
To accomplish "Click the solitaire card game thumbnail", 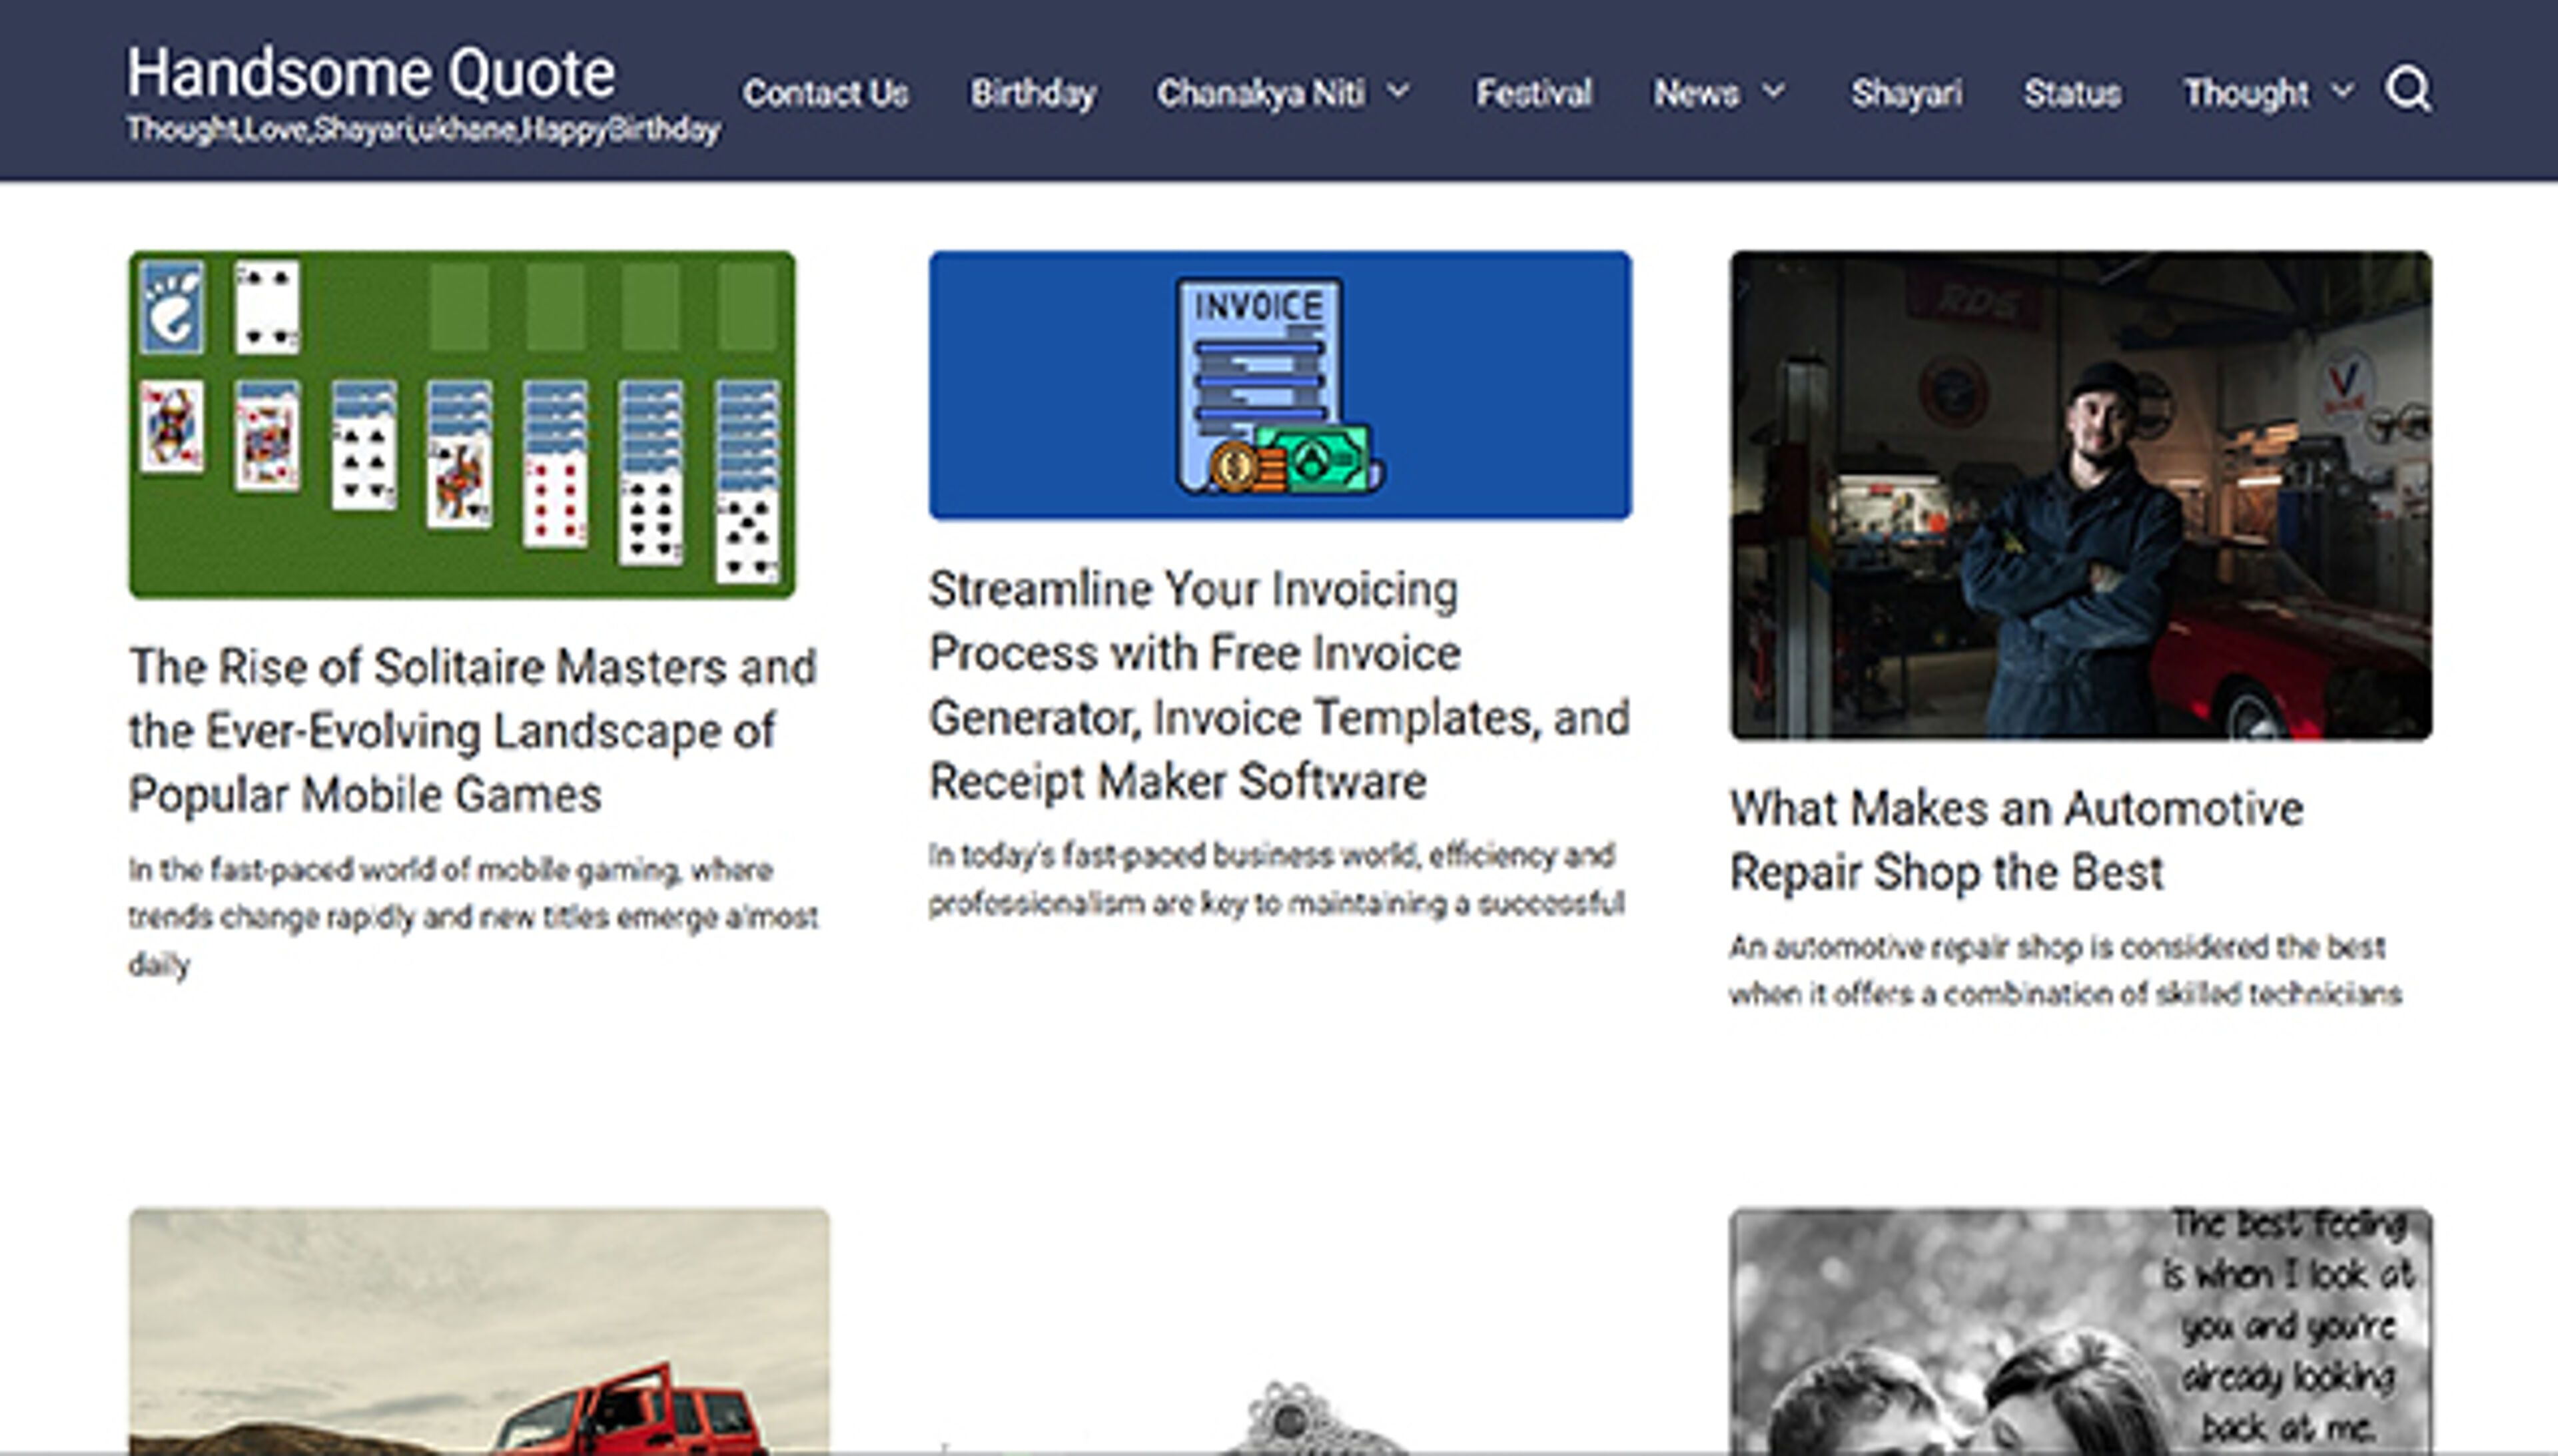I will click(x=462, y=425).
